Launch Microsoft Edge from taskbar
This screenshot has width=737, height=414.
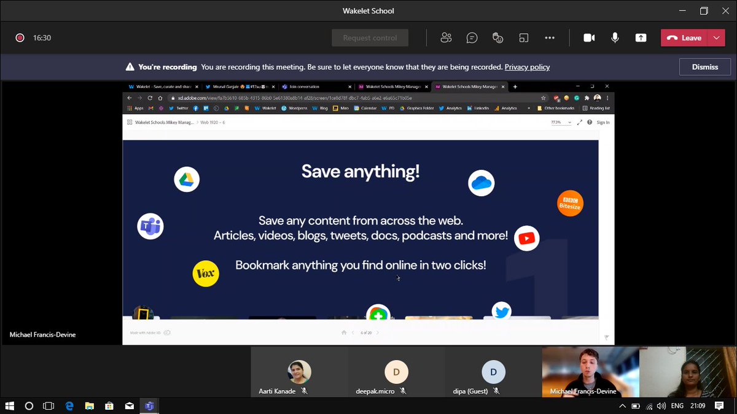69,406
